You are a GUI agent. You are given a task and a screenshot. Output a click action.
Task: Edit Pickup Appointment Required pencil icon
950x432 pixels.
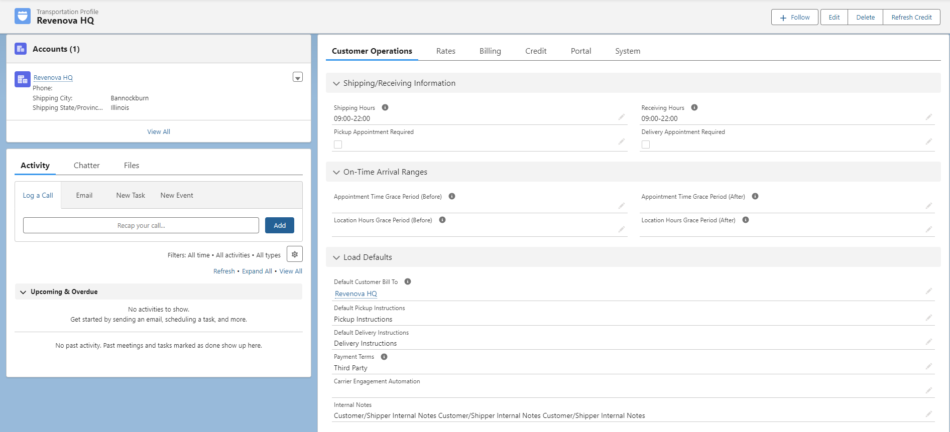(x=622, y=141)
